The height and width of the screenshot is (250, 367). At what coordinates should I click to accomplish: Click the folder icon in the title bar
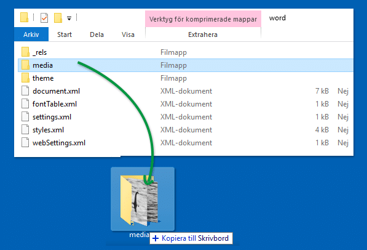tap(25, 18)
